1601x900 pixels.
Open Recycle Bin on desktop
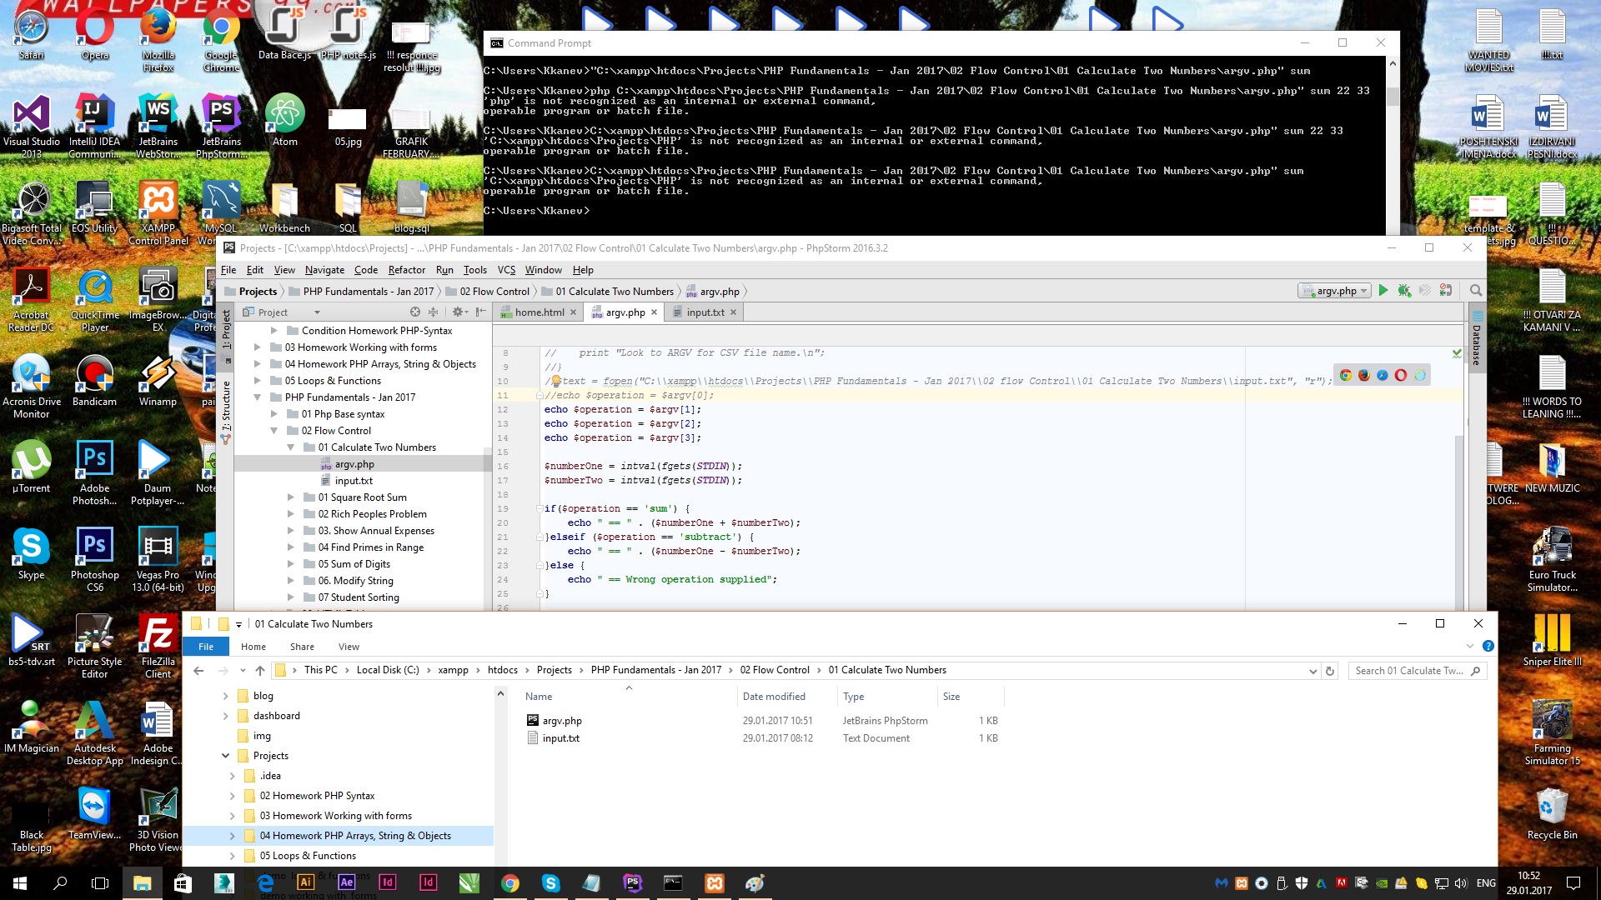[x=1552, y=814]
